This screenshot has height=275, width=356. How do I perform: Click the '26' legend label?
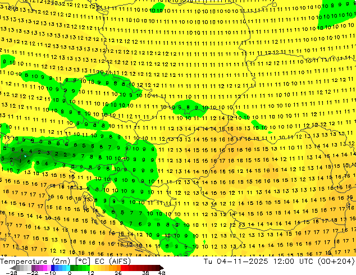[118, 273]
